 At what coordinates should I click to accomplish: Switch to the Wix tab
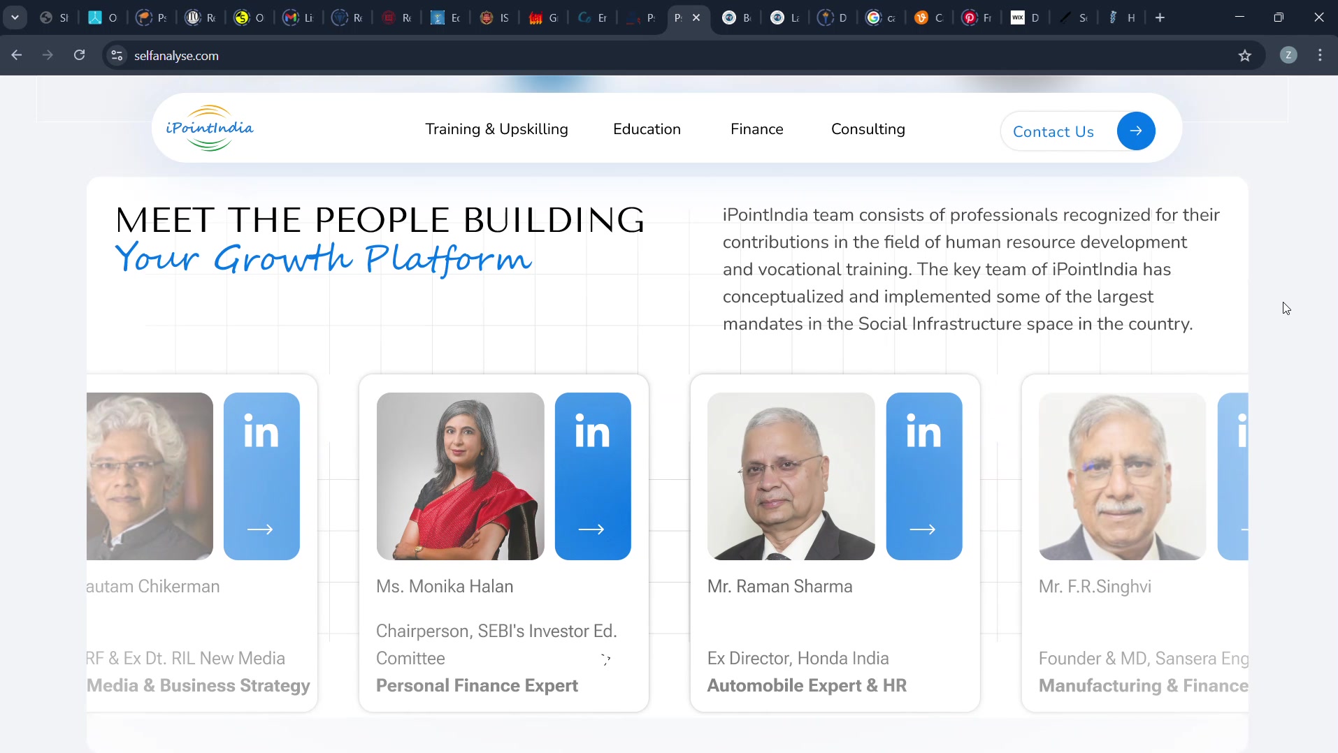point(1026,17)
